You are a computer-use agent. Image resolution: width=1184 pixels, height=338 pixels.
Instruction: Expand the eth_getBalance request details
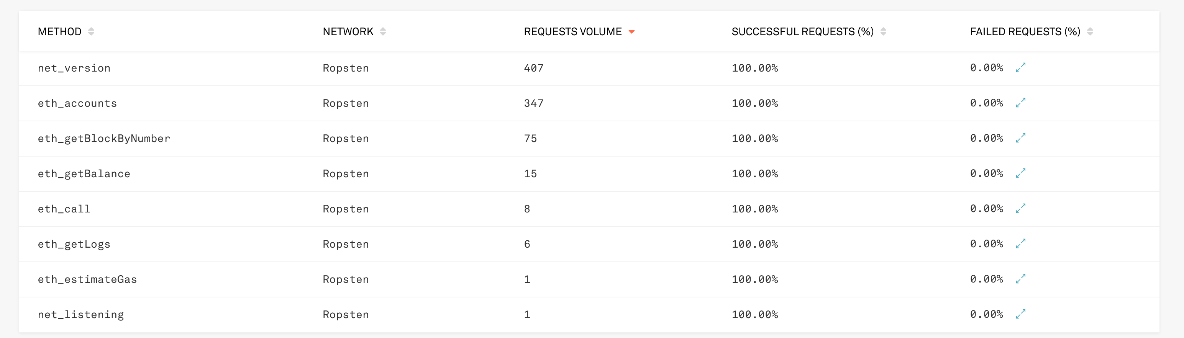(x=1020, y=173)
